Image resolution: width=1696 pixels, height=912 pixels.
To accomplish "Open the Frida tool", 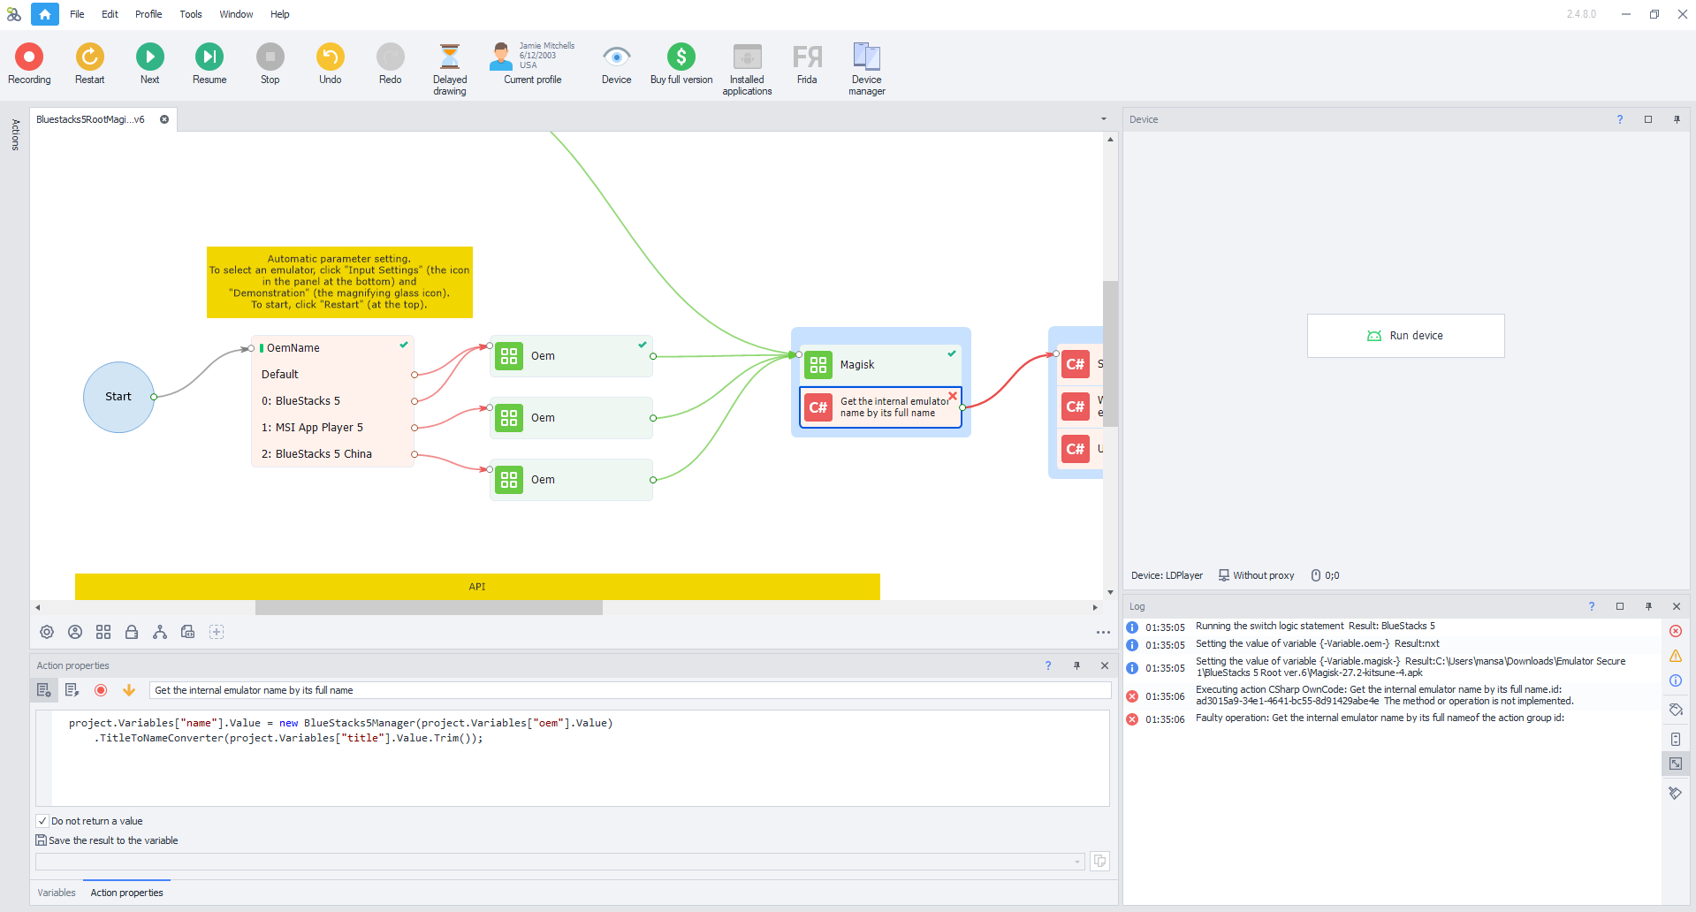I will pyautogui.click(x=806, y=57).
